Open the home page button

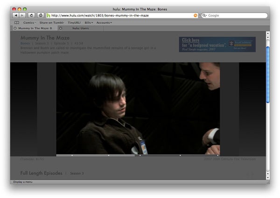point(41,15)
